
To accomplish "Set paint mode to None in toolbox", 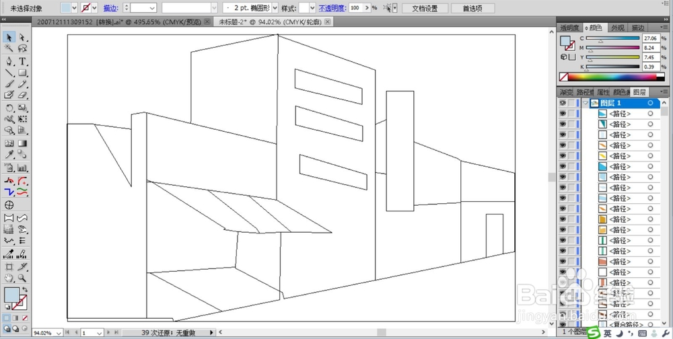I will [25, 318].
